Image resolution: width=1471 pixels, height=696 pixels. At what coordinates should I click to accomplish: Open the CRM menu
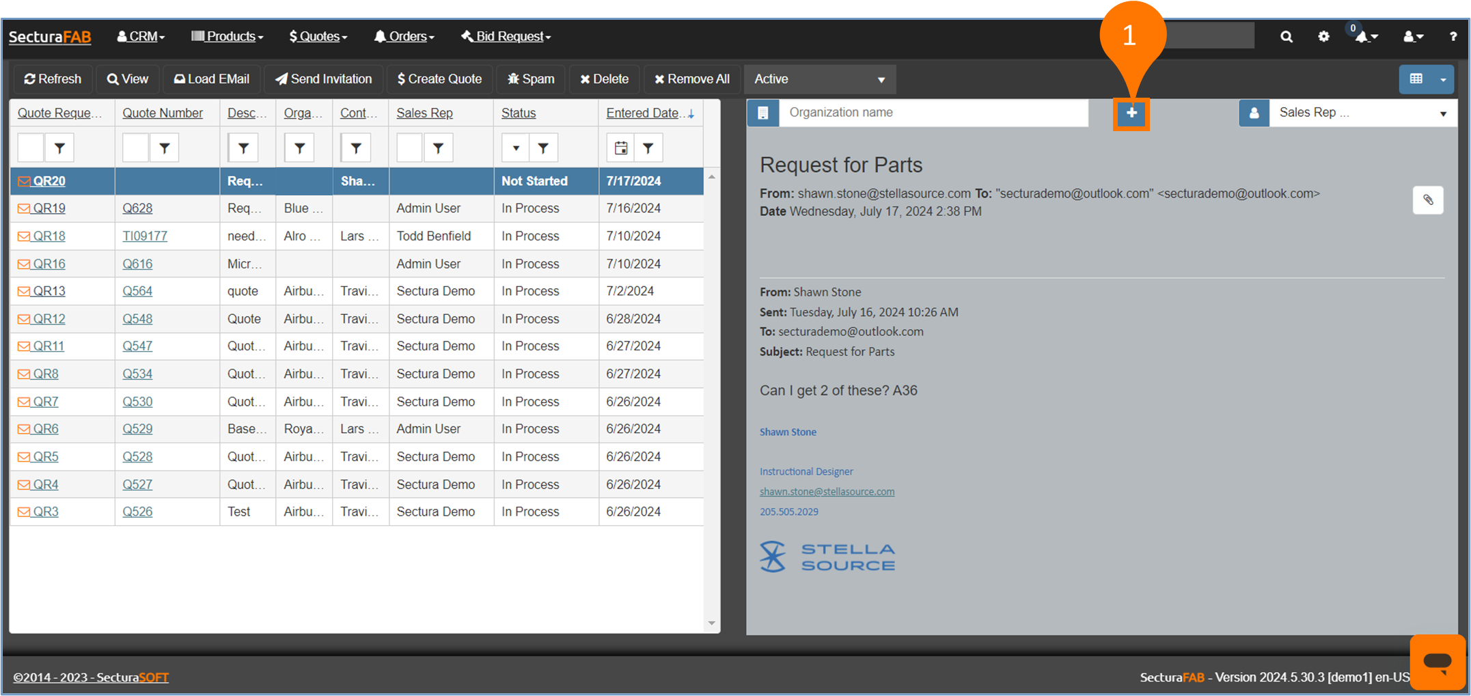click(x=141, y=37)
